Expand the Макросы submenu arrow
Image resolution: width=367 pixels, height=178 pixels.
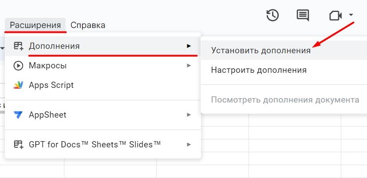[x=189, y=66]
